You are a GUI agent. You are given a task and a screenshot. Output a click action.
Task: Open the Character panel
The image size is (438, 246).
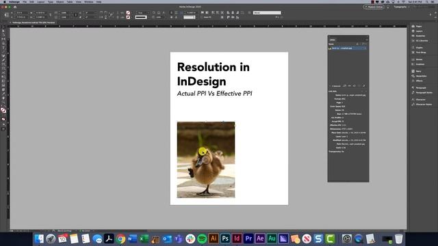420,99
